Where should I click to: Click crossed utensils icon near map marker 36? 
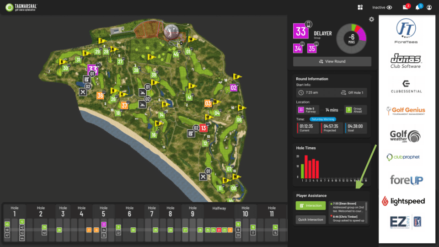[x=83, y=92]
